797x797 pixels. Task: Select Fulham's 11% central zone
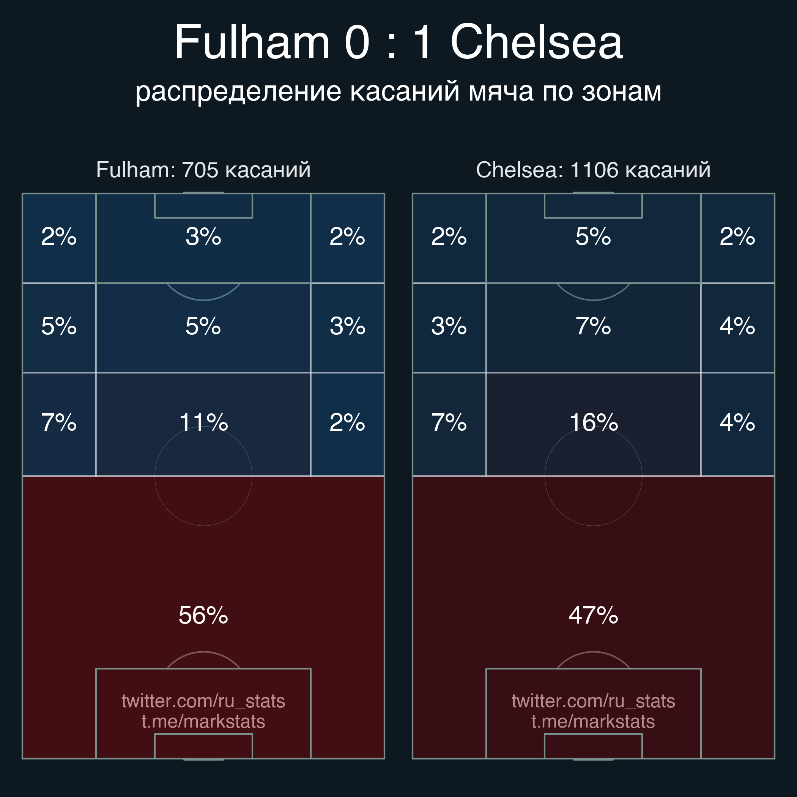click(x=203, y=422)
